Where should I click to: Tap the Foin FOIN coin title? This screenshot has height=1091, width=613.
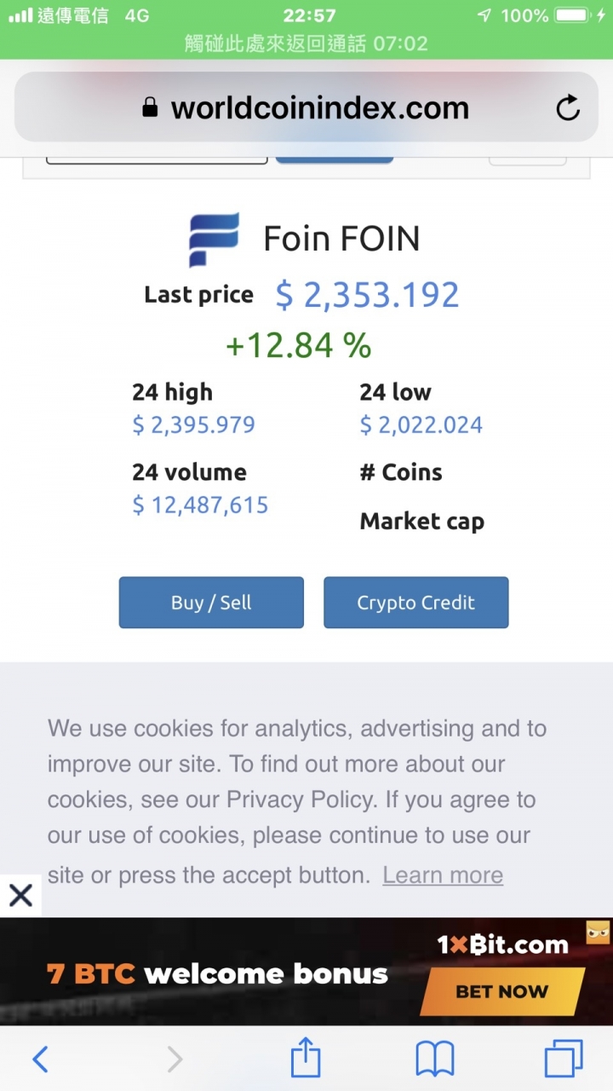pyautogui.click(x=341, y=239)
